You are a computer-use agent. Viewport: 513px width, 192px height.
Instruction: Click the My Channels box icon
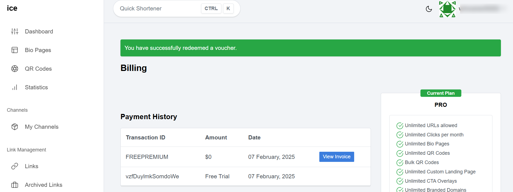15,127
